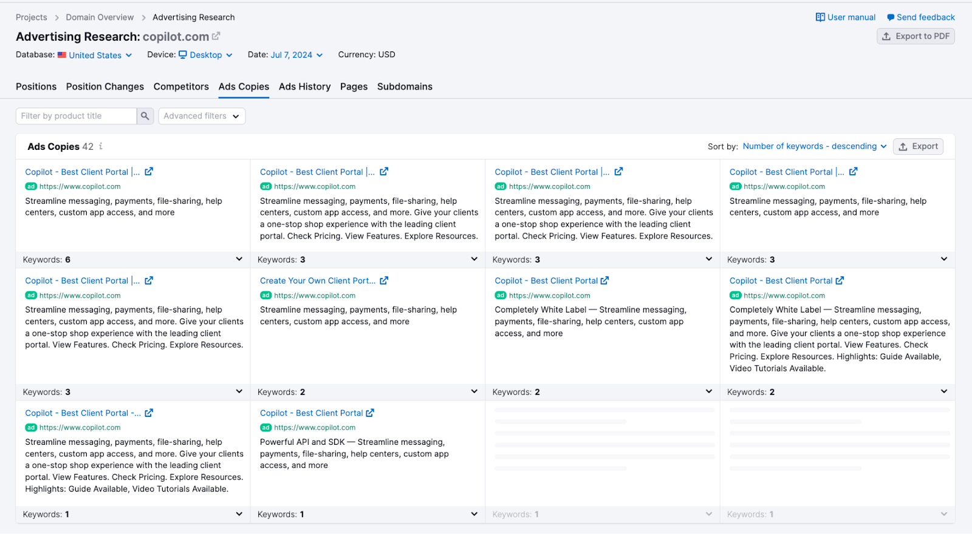The width and height of the screenshot is (972, 534).
Task: Open the Advanced filters dropdown
Action: tap(202, 116)
